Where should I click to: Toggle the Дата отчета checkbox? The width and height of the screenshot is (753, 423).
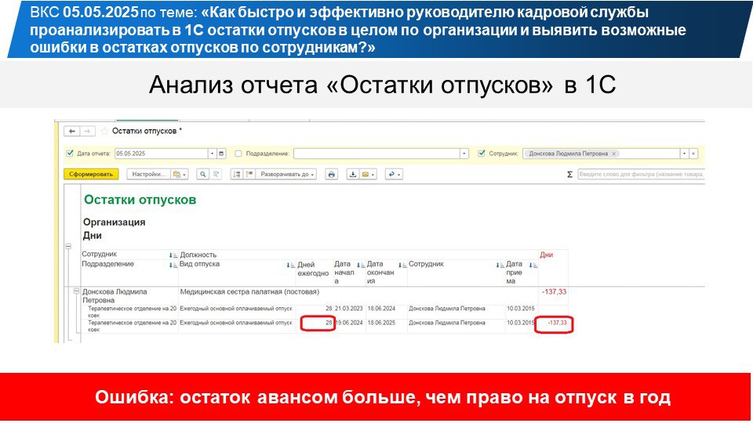[x=70, y=154]
